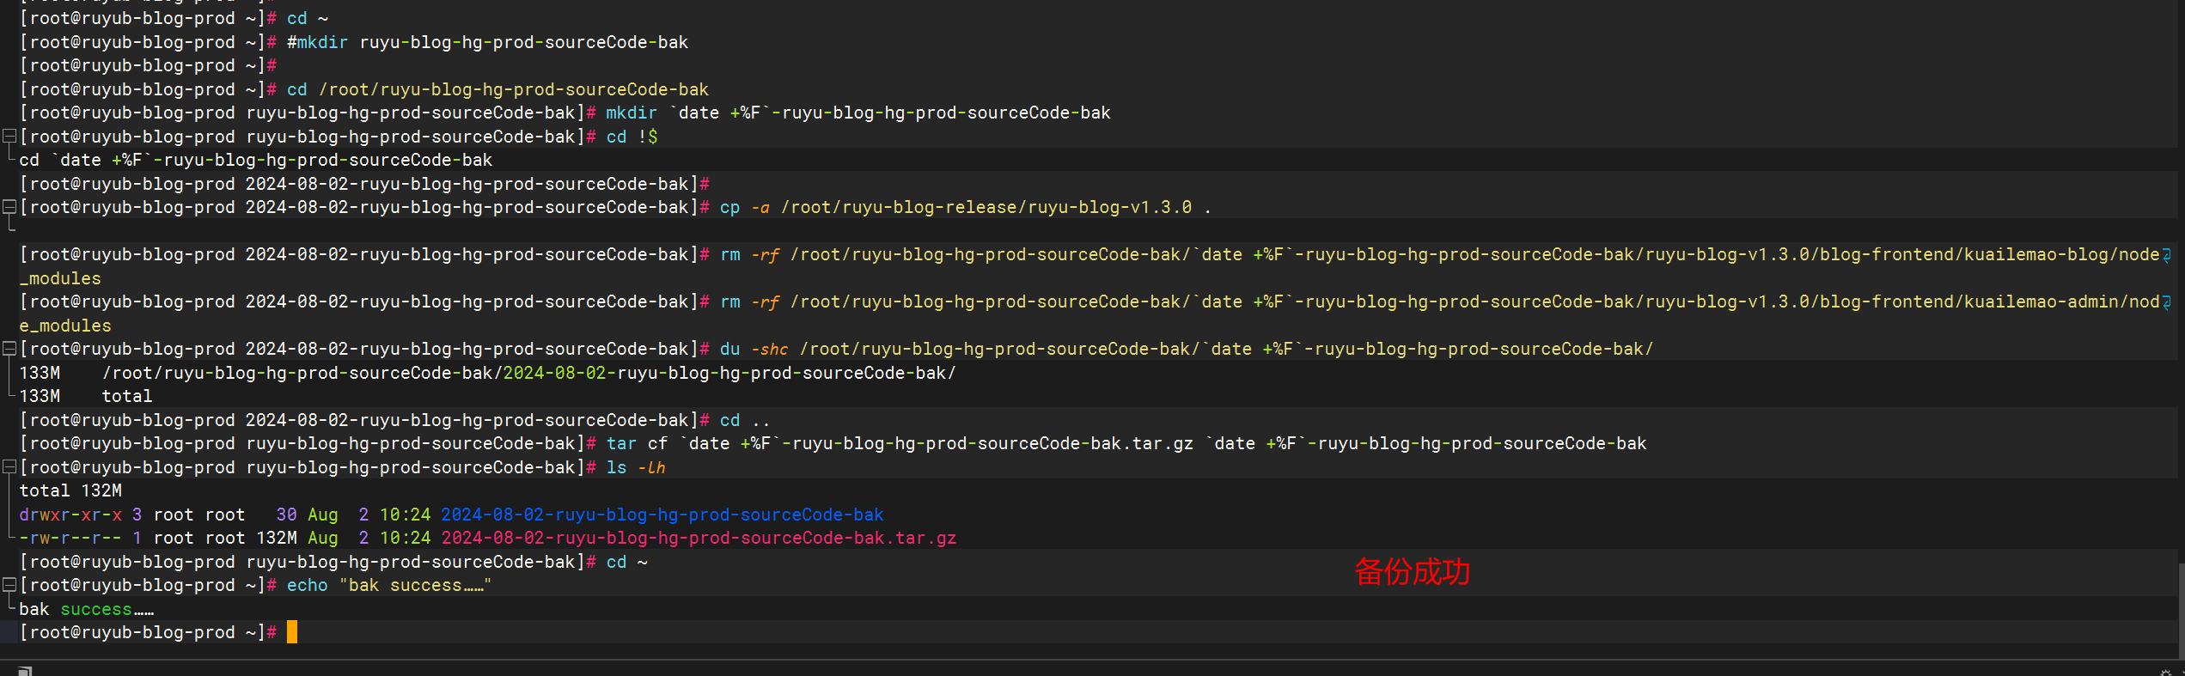2185x676 pixels.
Task: Click the '-rw-r--r--' permissions text
Action: (x=70, y=538)
